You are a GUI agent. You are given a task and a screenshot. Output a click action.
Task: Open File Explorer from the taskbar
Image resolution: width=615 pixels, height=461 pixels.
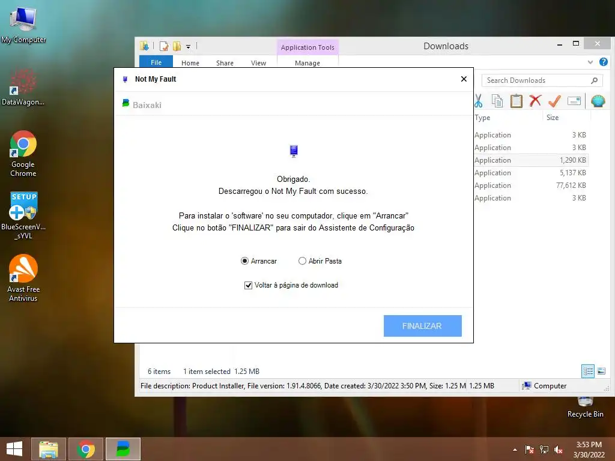(49, 449)
